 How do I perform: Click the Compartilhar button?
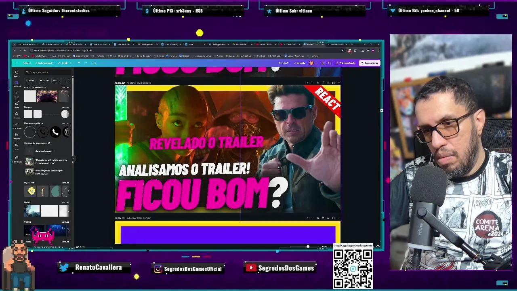pos(370,63)
